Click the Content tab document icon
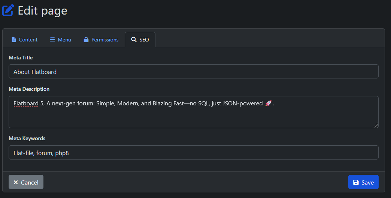The height and width of the screenshot is (198, 391). [x=14, y=40]
